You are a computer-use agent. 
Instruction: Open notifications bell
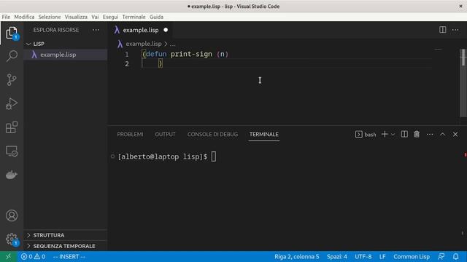click(455, 257)
